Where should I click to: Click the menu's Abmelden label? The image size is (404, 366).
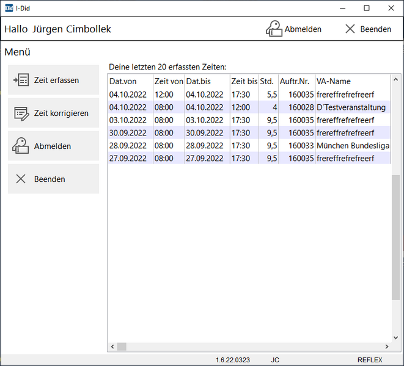[53, 146]
